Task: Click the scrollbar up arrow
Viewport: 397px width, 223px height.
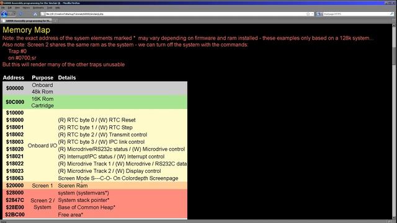Action: coord(395,25)
